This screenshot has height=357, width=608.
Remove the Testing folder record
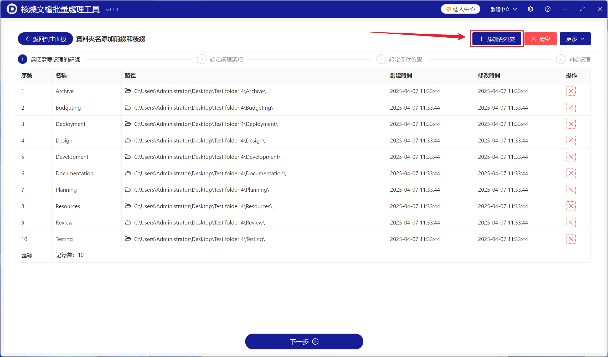click(x=571, y=239)
